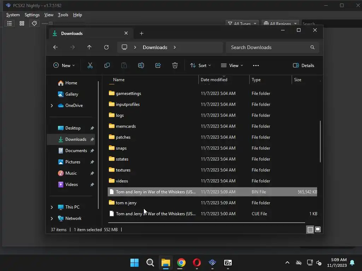Open the Sort dropdown
The image size is (362, 271).
pyautogui.click(x=200, y=65)
